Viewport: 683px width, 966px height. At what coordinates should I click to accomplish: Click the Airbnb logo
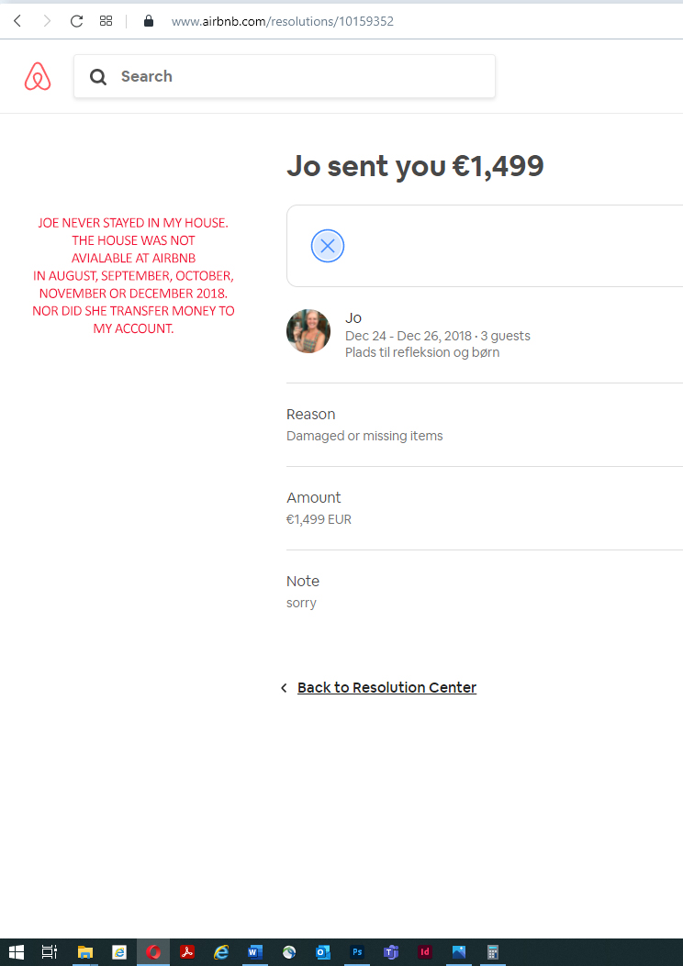coord(38,76)
